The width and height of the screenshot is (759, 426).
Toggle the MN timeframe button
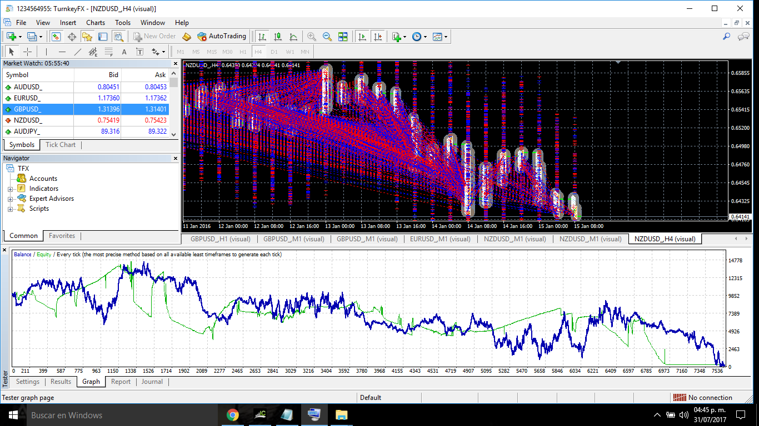(x=305, y=52)
